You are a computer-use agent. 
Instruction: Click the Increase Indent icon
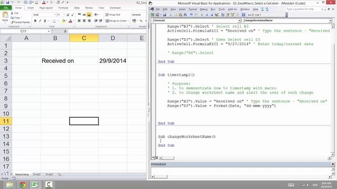coord(101,21)
